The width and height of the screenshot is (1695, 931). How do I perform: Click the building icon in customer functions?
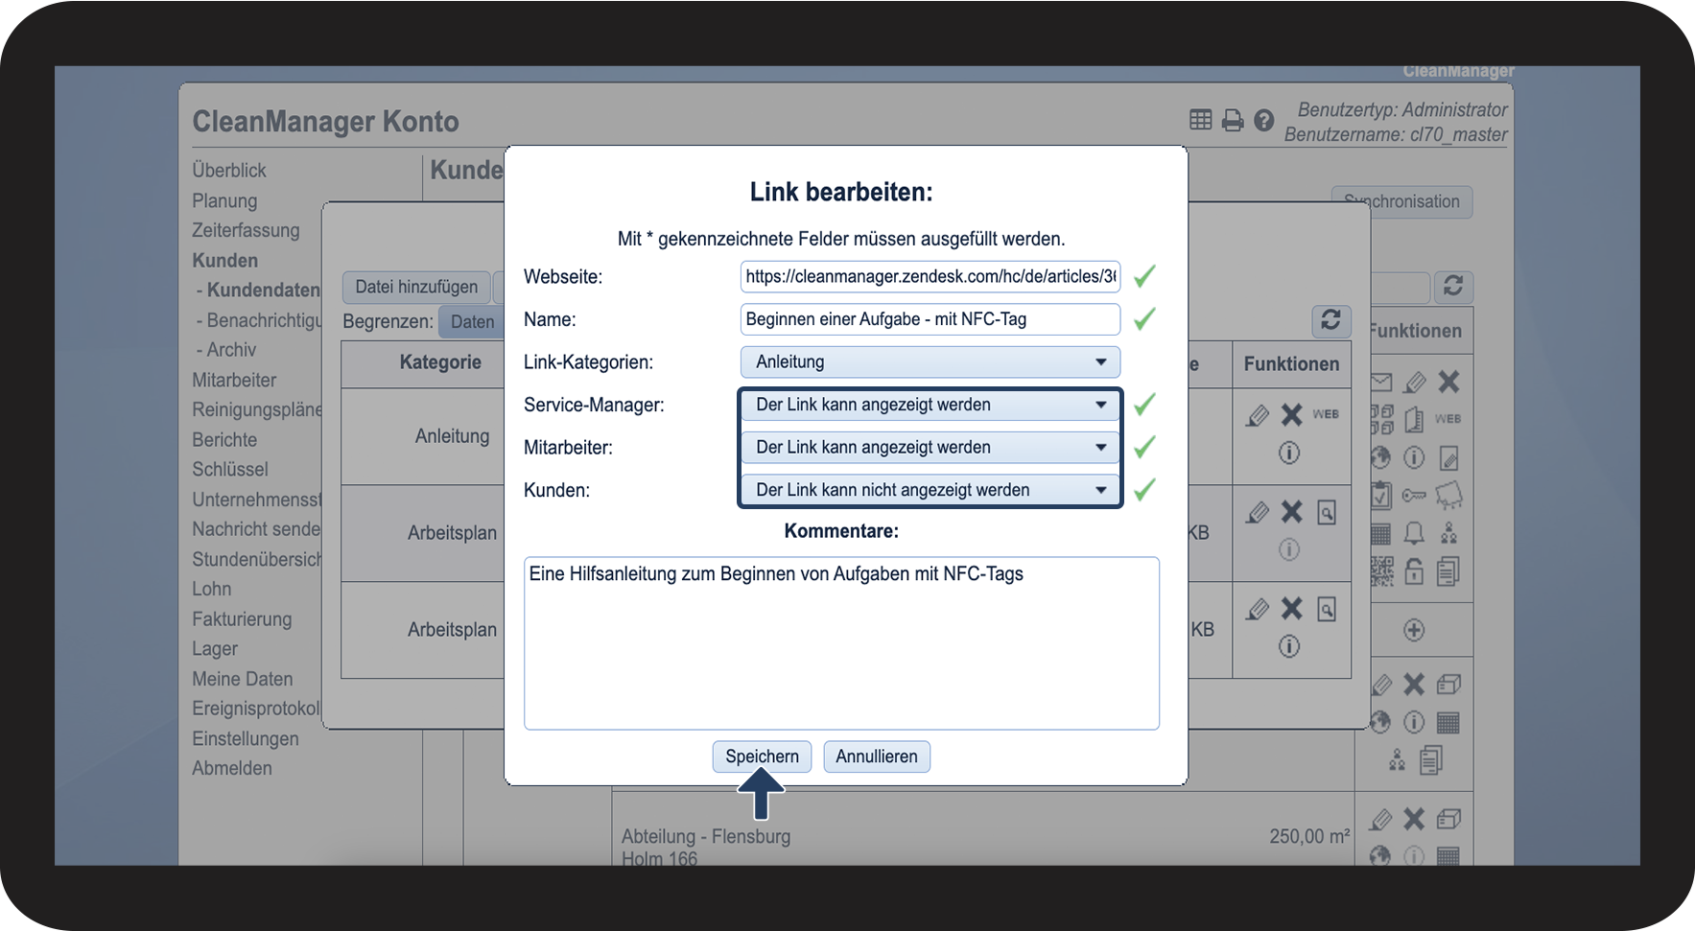pyautogui.click(x=1414, y=420)
